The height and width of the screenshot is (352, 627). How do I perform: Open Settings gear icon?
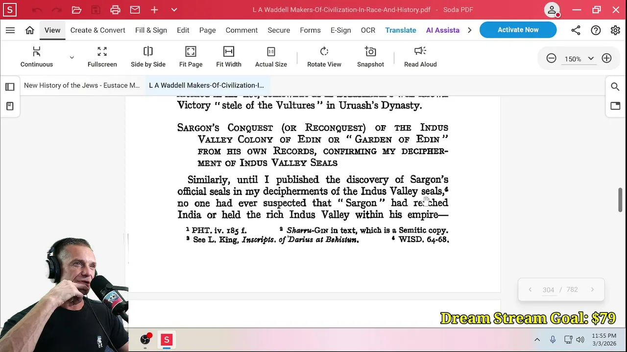tap(615, 30)
